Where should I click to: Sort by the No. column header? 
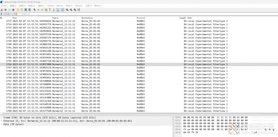click(x=6, y=18)
